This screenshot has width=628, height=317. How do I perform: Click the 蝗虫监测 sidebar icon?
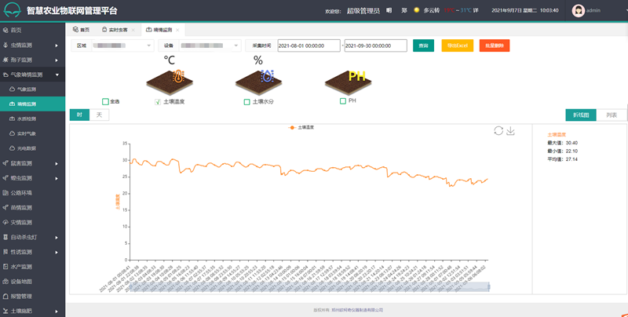5,178
